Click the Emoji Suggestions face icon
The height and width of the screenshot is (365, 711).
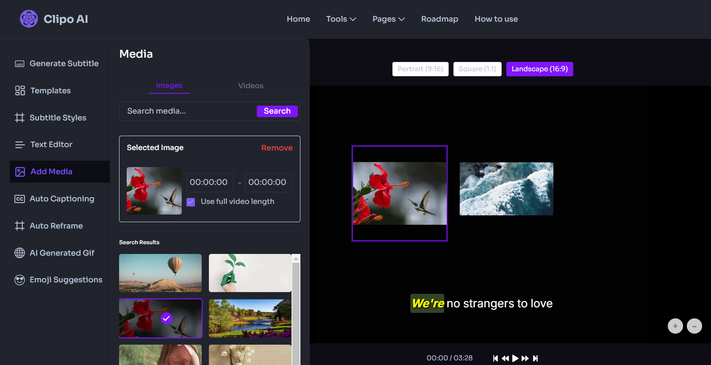point(19,280)
